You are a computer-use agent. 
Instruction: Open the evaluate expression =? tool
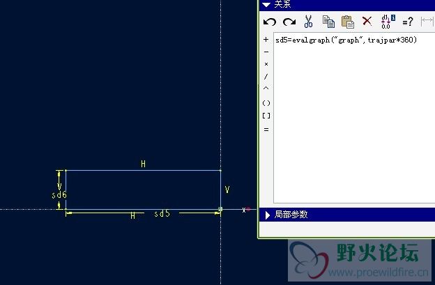(408, 22)
